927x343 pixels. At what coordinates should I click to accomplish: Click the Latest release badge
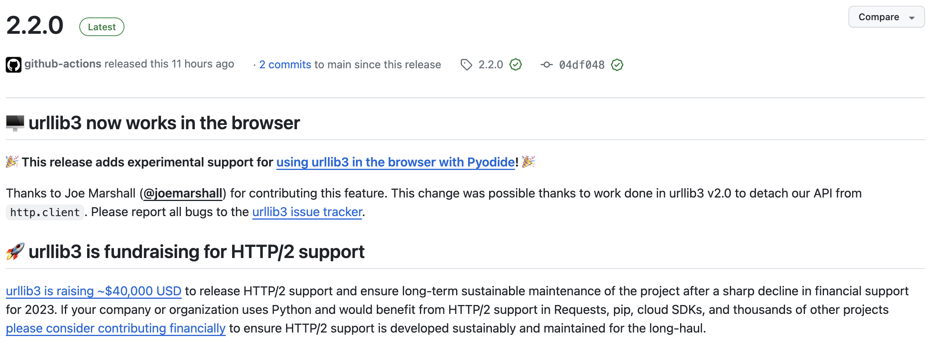[101, 27]
